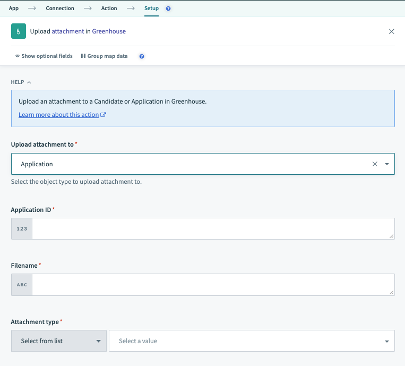This screenshot has height=366, width=405.
Task: Click the 123 type badge for Application ID
Action: click(22, 229)
